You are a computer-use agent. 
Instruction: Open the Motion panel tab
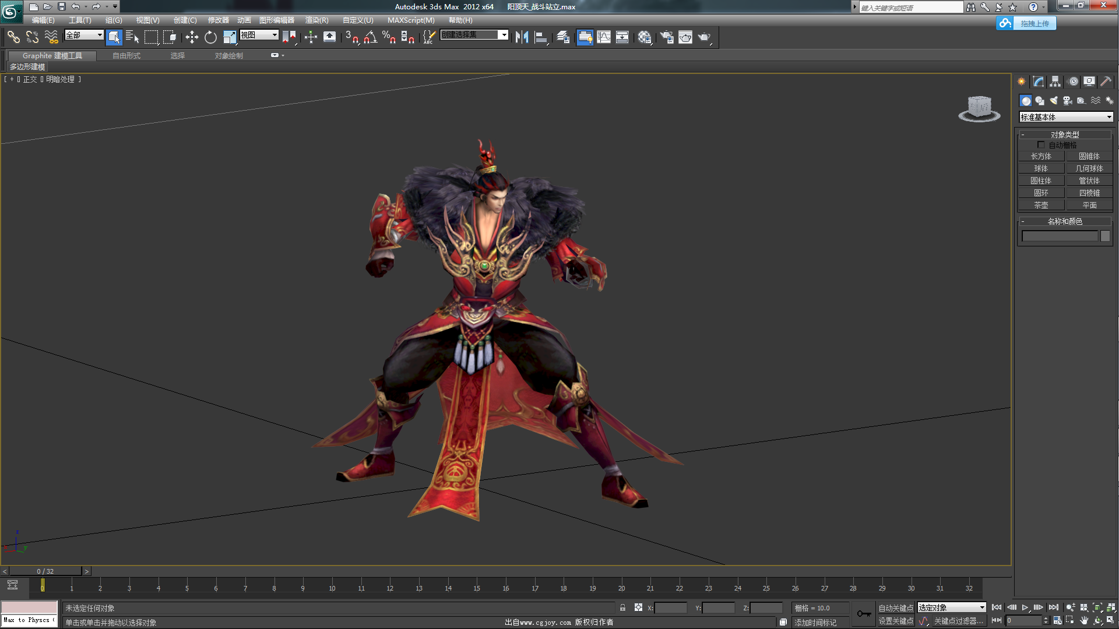[x=1073, y=82]
